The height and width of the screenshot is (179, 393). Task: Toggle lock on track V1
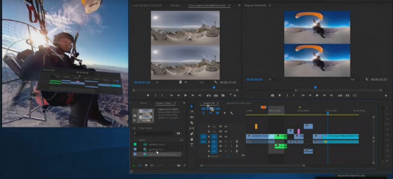pos(209,137)
